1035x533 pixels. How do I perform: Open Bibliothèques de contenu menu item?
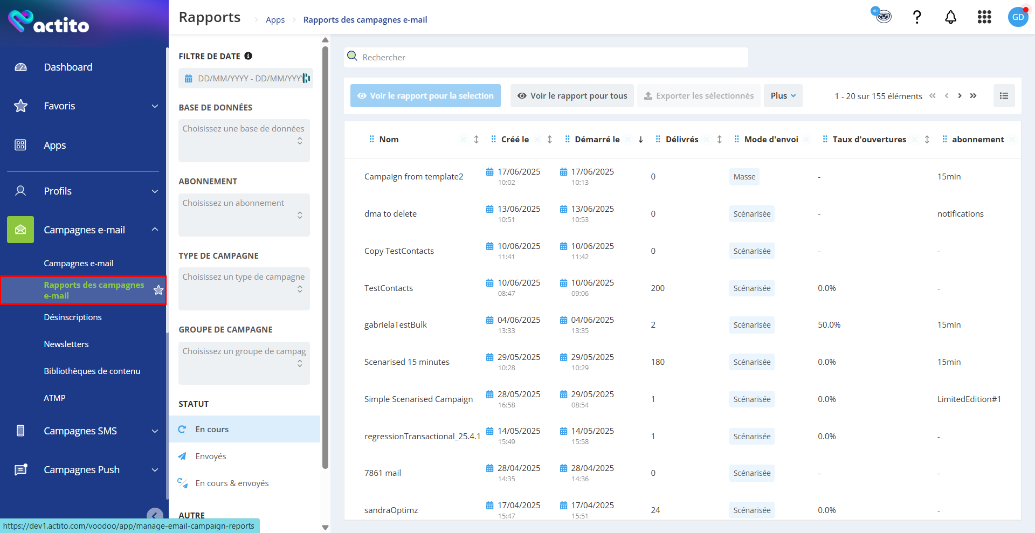click(92, 371)
